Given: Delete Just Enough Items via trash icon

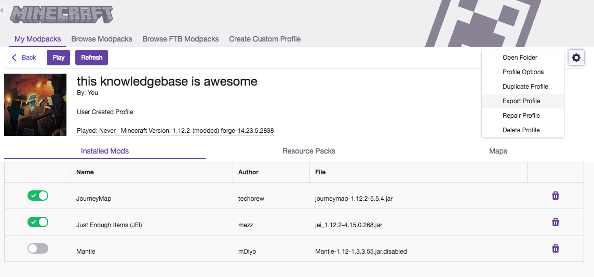Looking at the screenshot, I should pyautogui.click(x=556, y=221).
